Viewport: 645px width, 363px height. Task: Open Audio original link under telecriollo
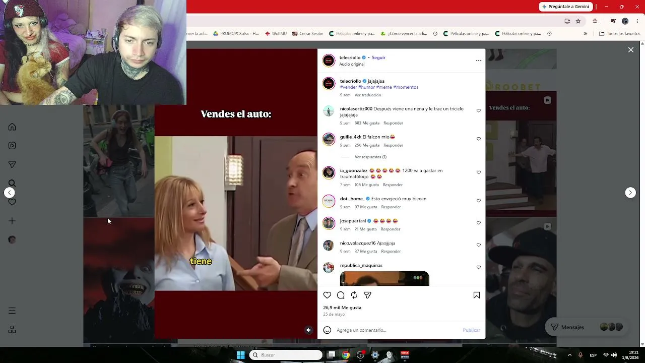point(352,64)
